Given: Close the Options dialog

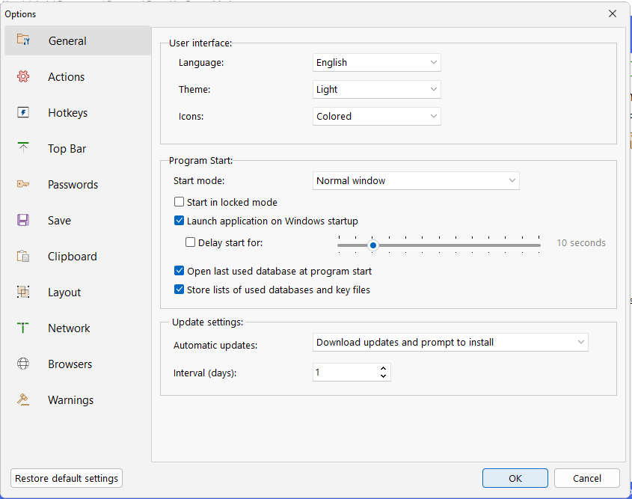Looking at the screenshot, I should point(613,13).
